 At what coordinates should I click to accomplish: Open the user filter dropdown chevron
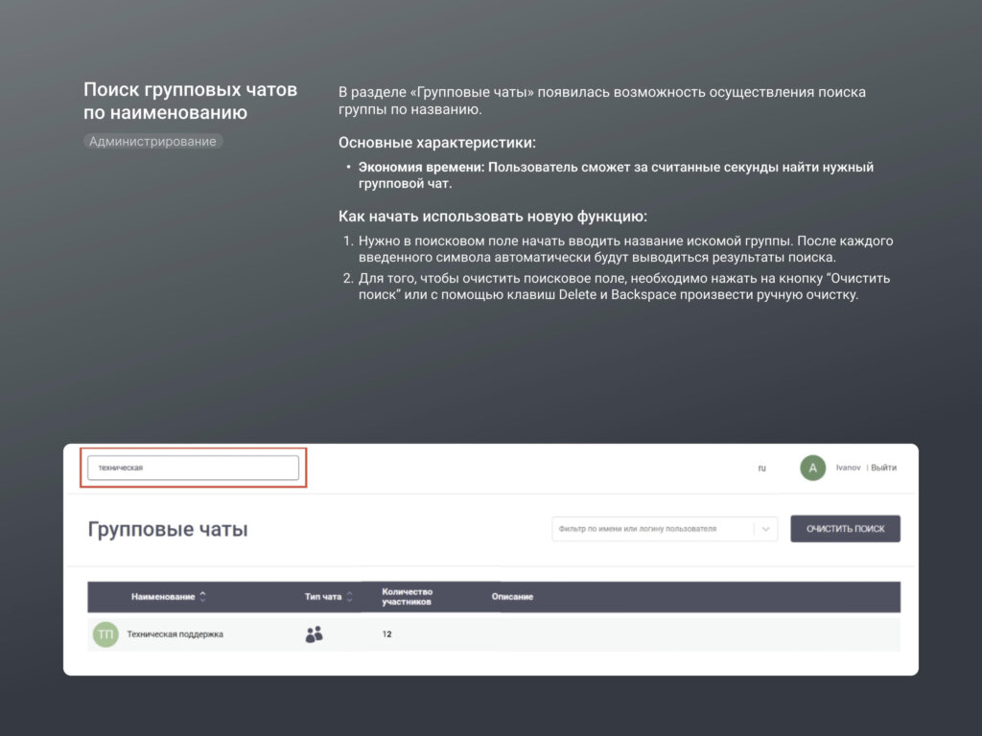click(766, 529)
